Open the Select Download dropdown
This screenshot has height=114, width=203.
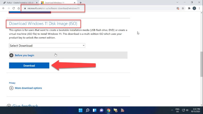(x=47, y=46)
